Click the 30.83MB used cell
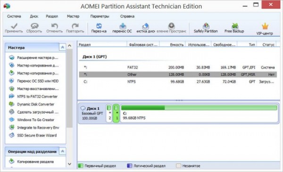 (x=203, y=67)
